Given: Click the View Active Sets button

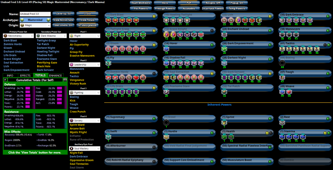Looking at the screenshot, I should [63, 20].
